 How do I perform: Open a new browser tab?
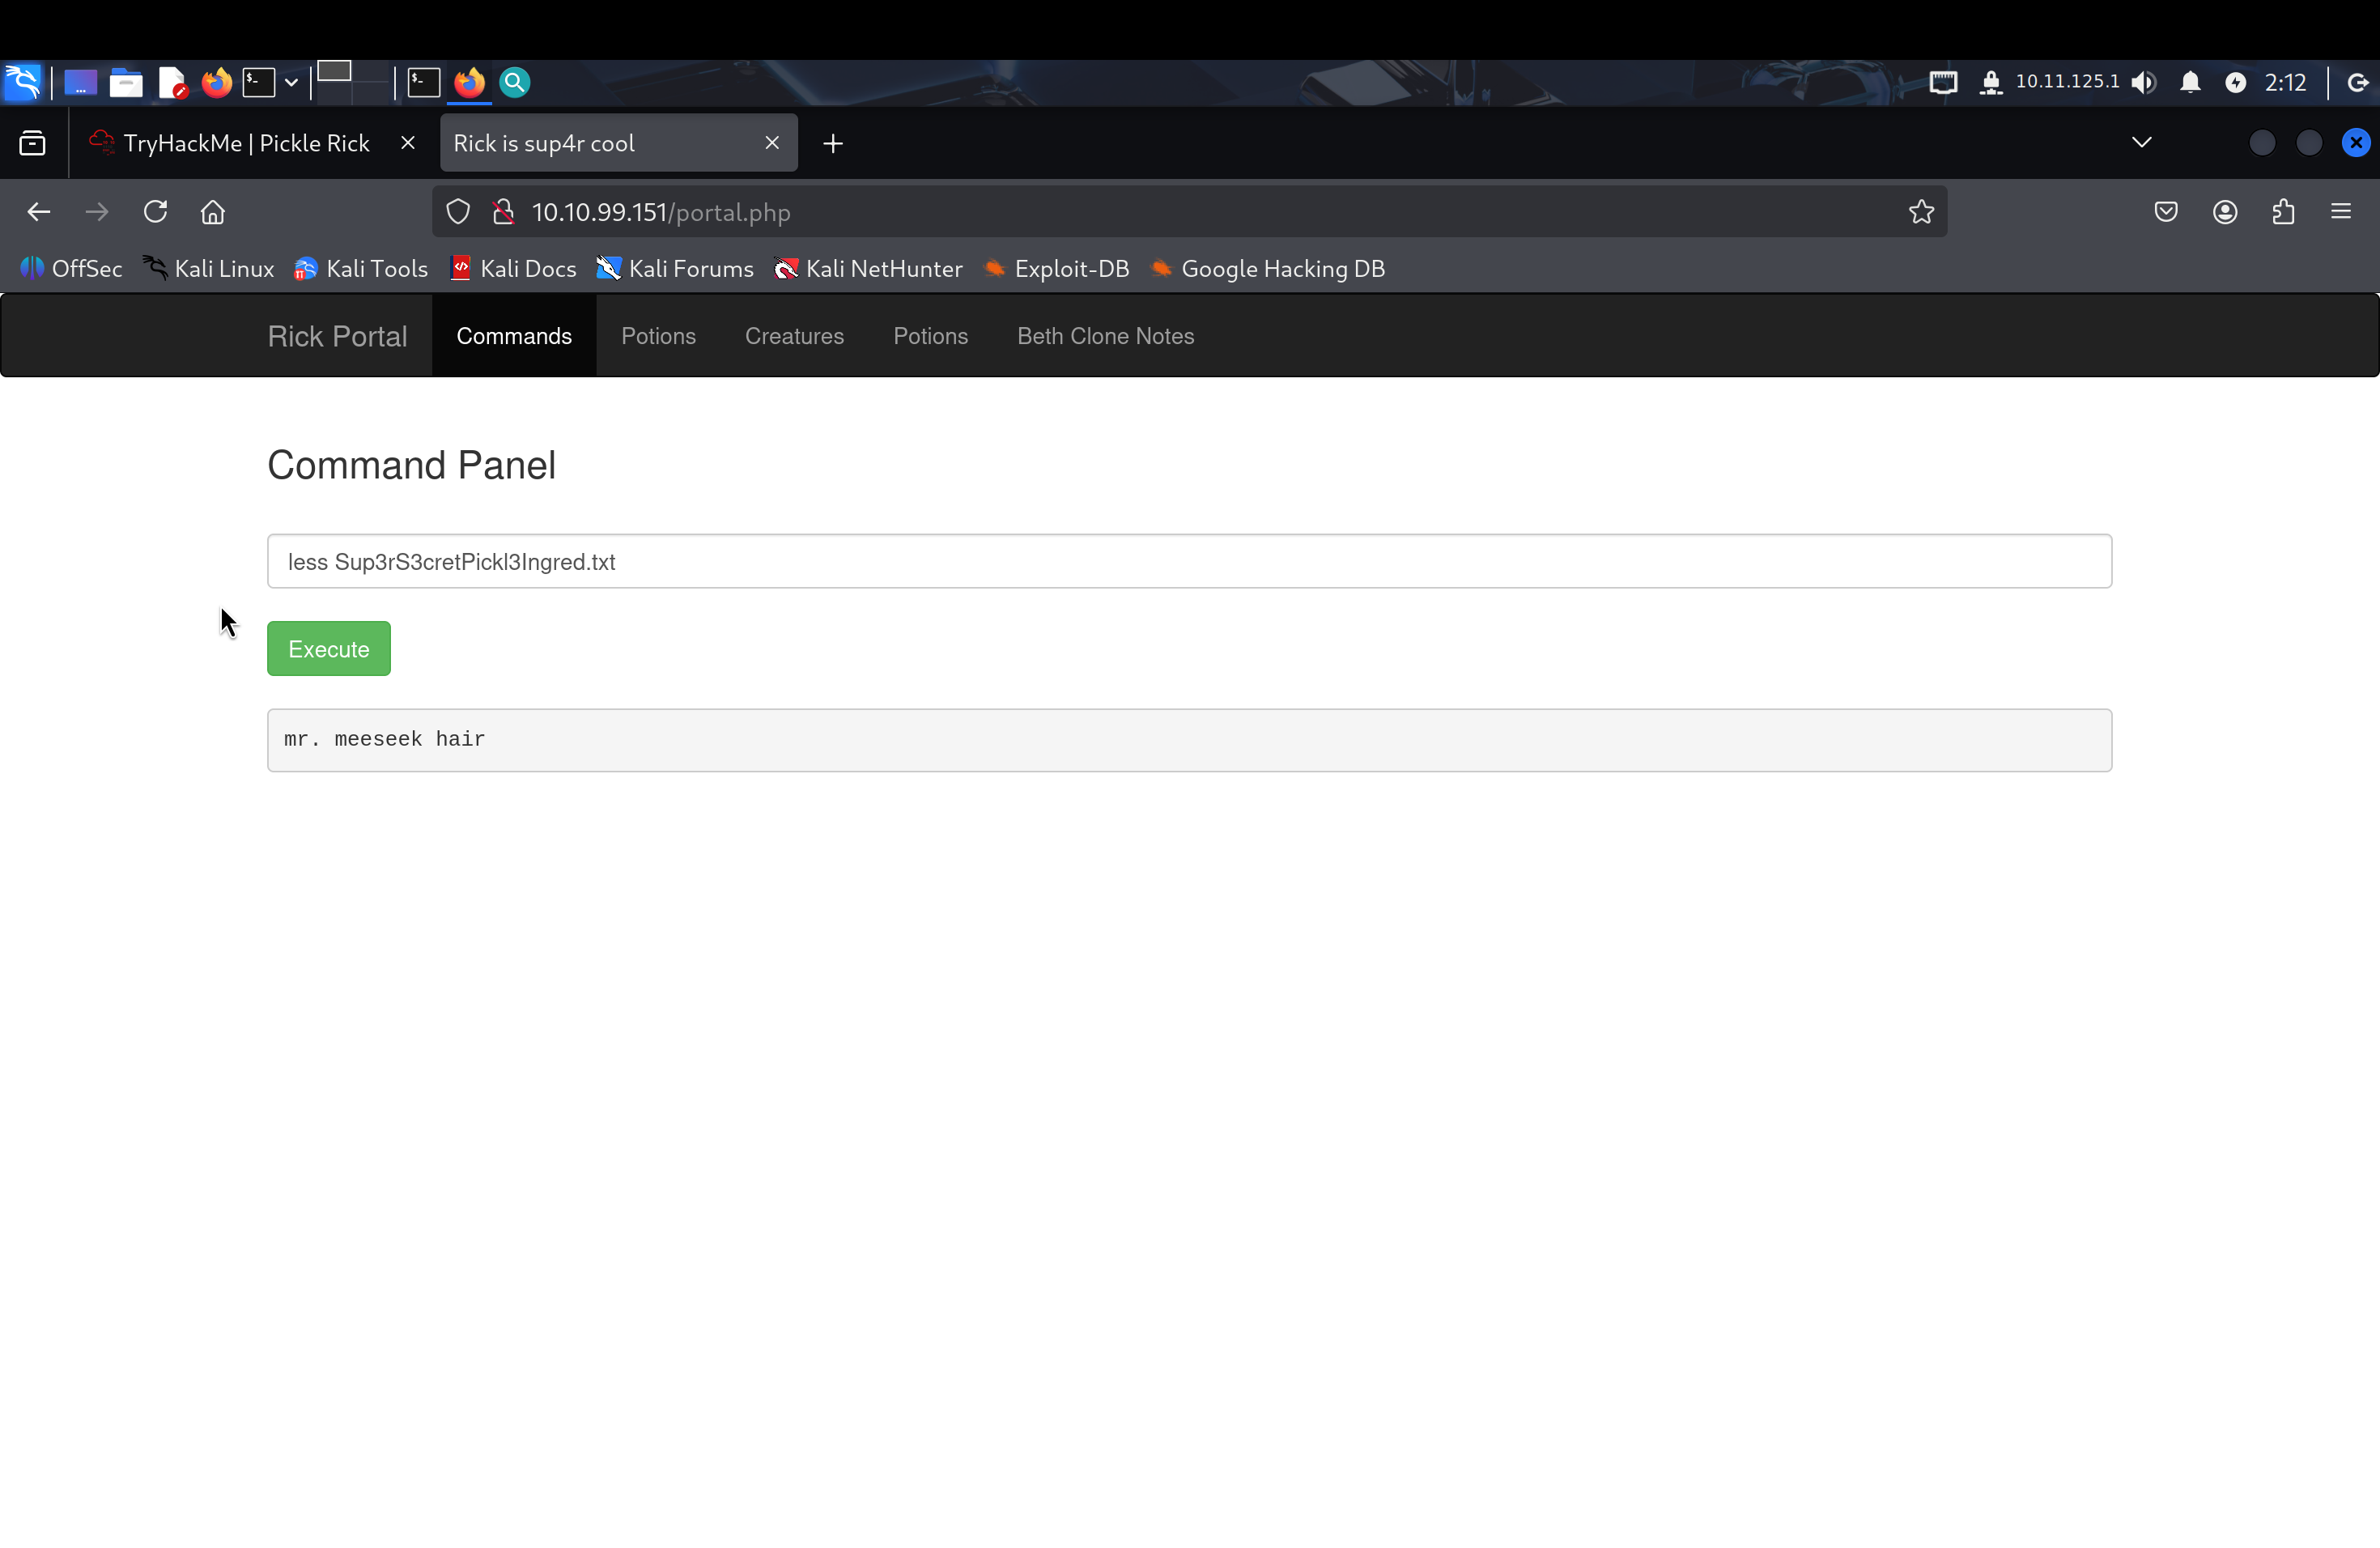click(833, 144)
